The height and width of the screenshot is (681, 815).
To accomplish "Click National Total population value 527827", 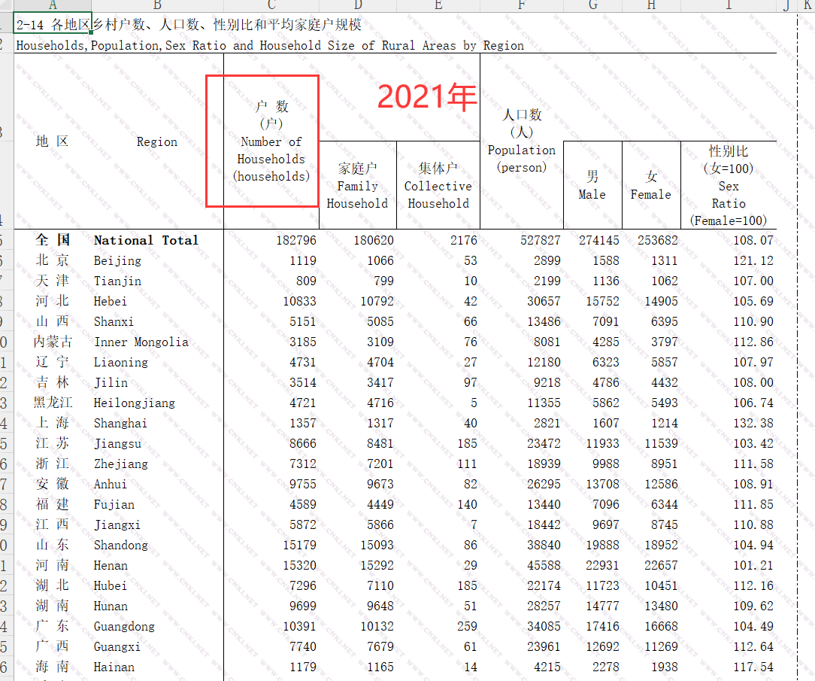I will coord(541,240).
